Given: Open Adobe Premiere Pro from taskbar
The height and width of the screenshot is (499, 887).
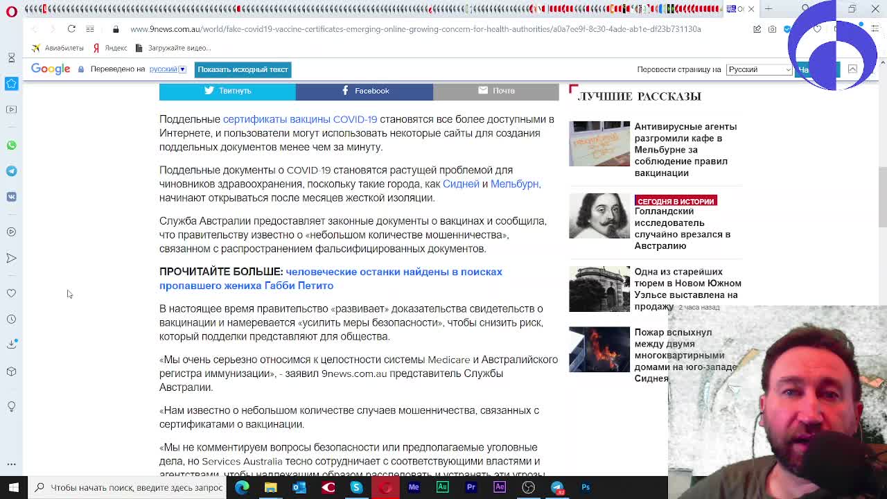Looking at the screenshot, I should (x=471, y=487).
